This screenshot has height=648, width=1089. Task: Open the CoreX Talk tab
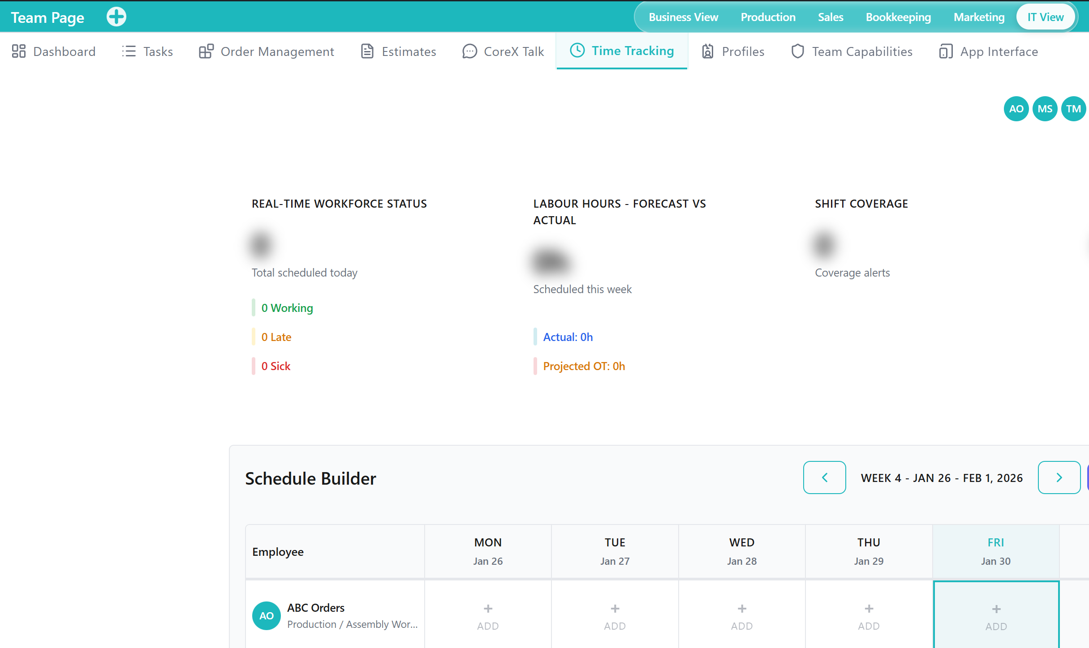coord(503,51)
